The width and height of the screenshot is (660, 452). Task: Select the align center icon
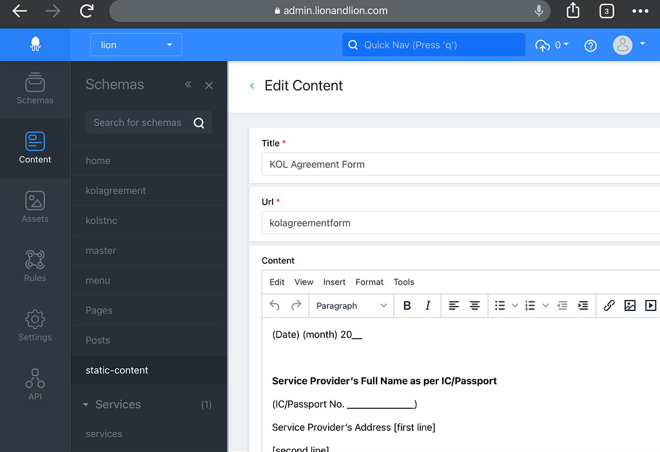pyautogui.click(x=474, y=305)
